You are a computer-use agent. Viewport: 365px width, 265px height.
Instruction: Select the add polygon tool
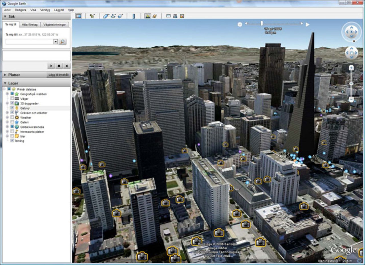(x=106, y=16)
